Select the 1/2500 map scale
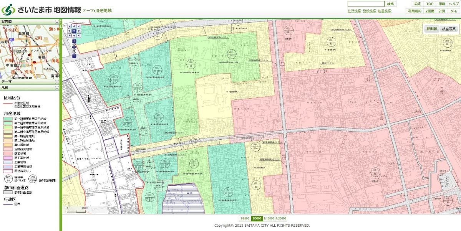This screenshot has height=231, width=461. coord(245,218)
